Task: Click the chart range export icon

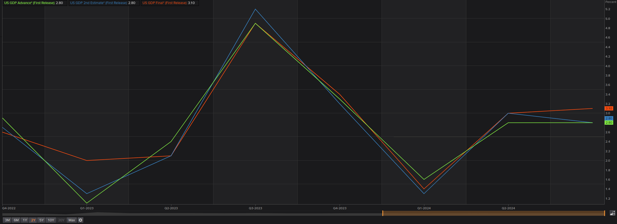Action: pyautogui.click(x=613, y=213)
